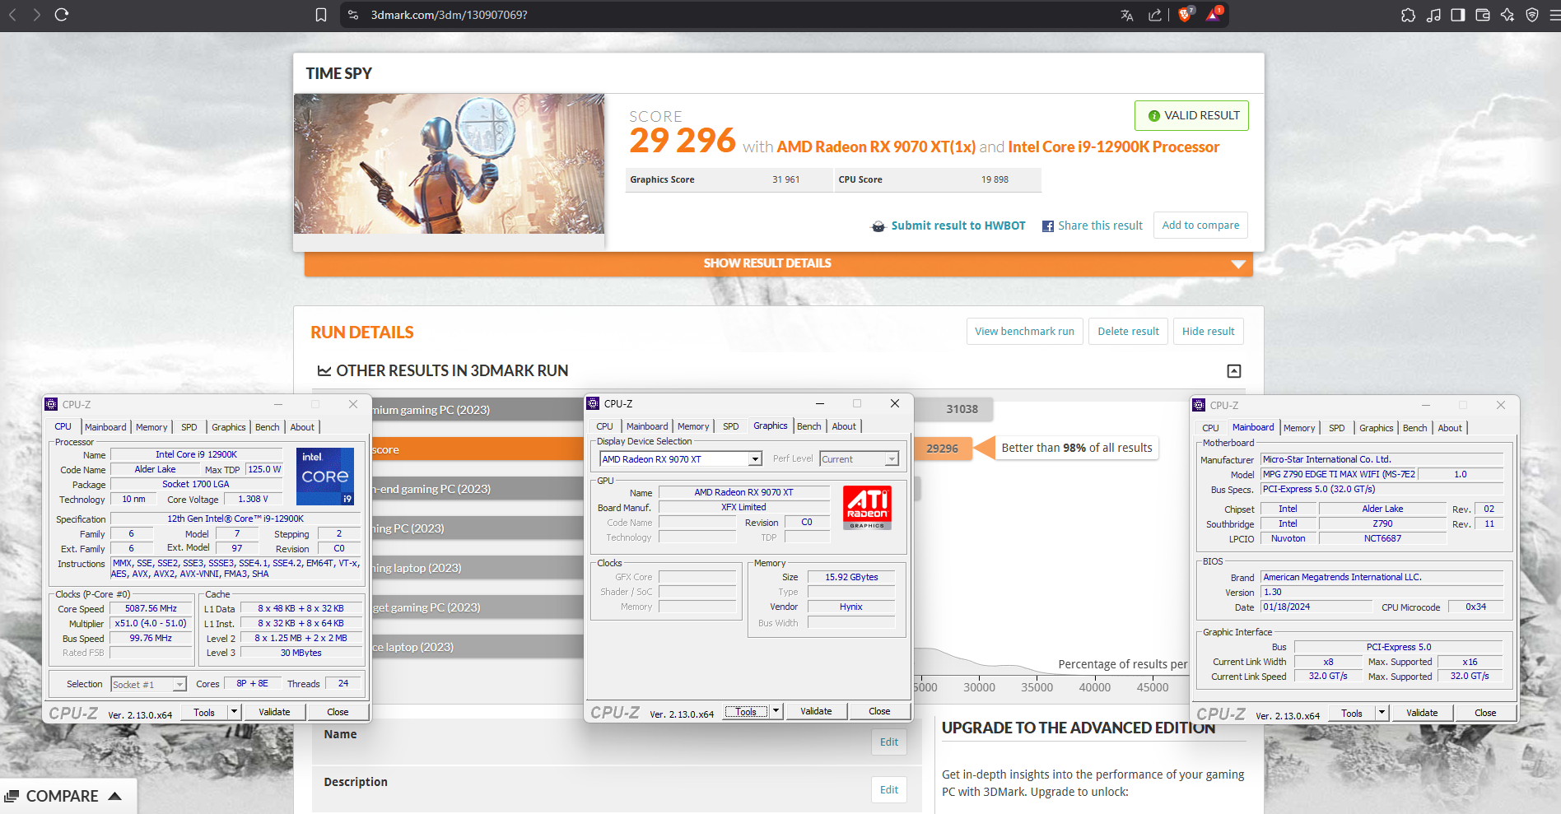
Task: Click the share page icon in address bar
Action: 1155,15
